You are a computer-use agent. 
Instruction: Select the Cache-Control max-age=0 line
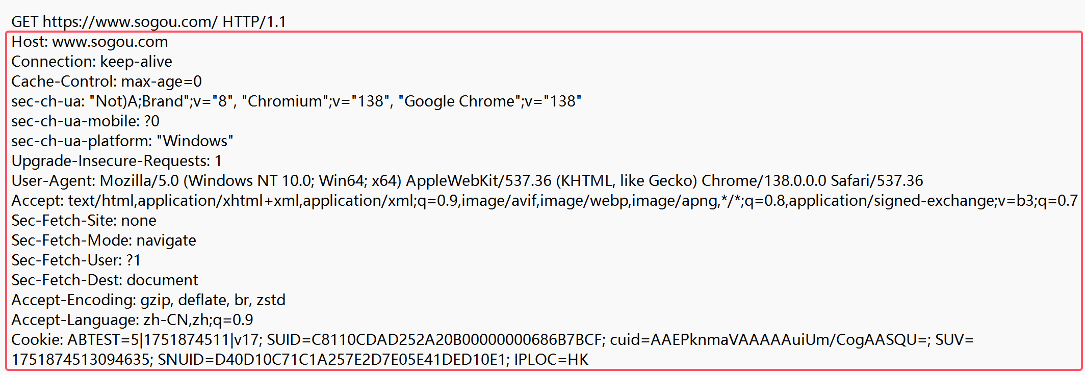[107, 82]
